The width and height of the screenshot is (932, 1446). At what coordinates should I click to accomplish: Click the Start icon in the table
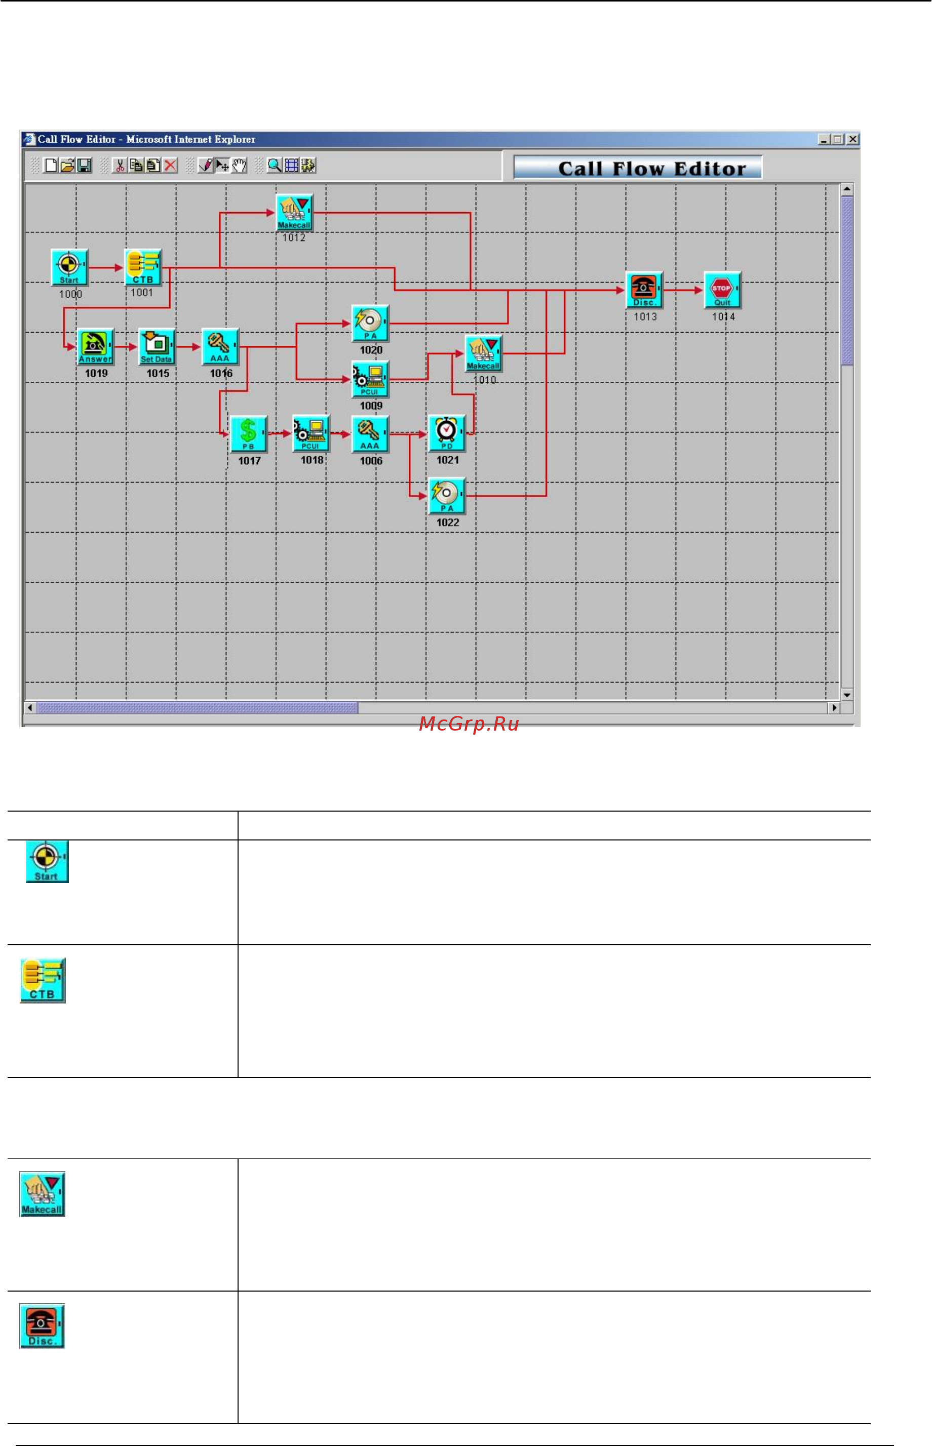47,861
